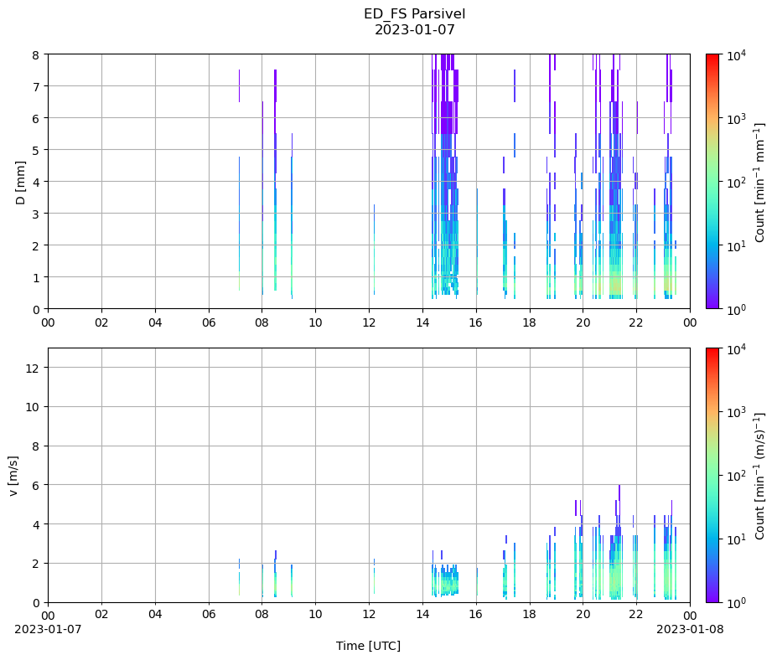Click tick label 4 on the velocity axis
Screen dimensions: 777x660
click(x=36, y=524)
